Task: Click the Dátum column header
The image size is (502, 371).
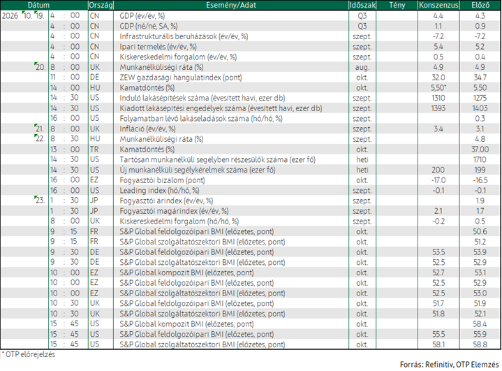Action: coord(38,5)
